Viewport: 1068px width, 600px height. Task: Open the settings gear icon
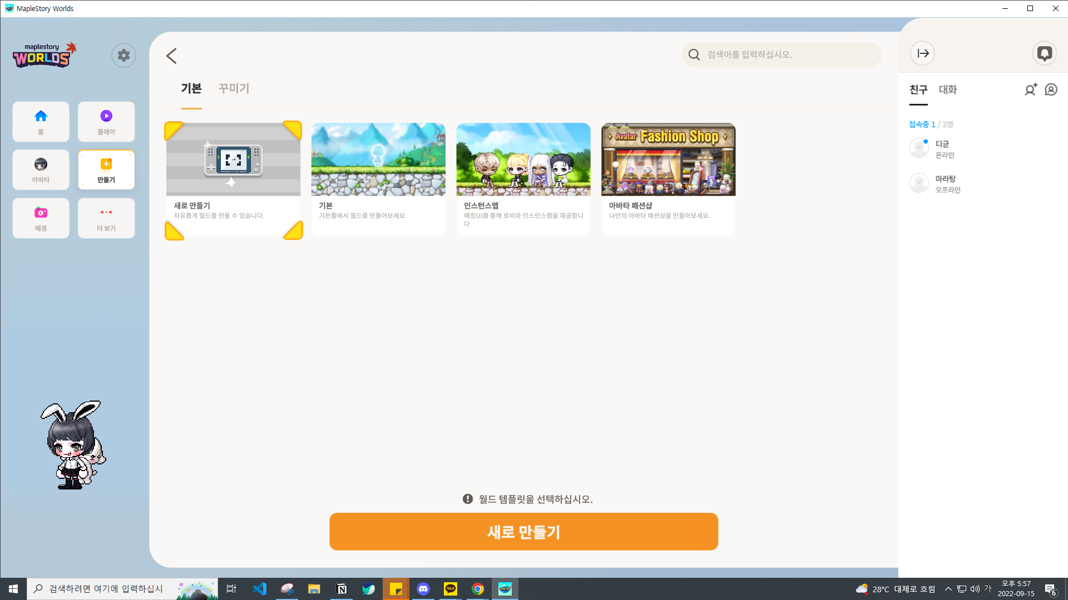click(123, 56)
